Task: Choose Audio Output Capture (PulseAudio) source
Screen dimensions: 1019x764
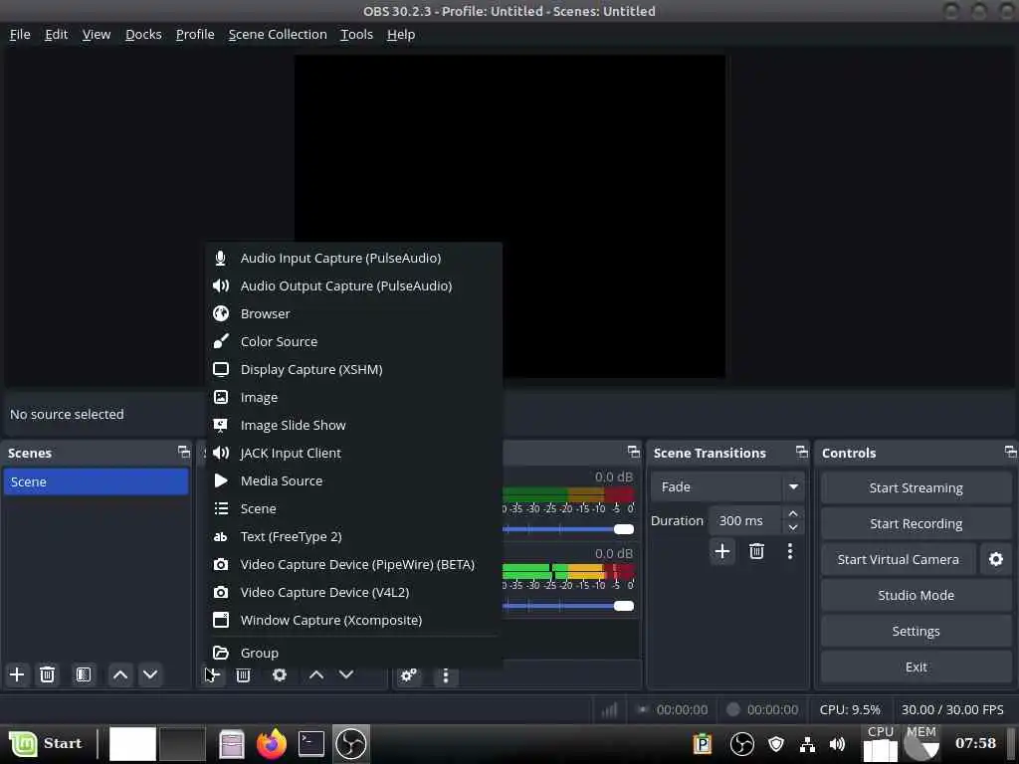Action: click(x=354, y=286)
